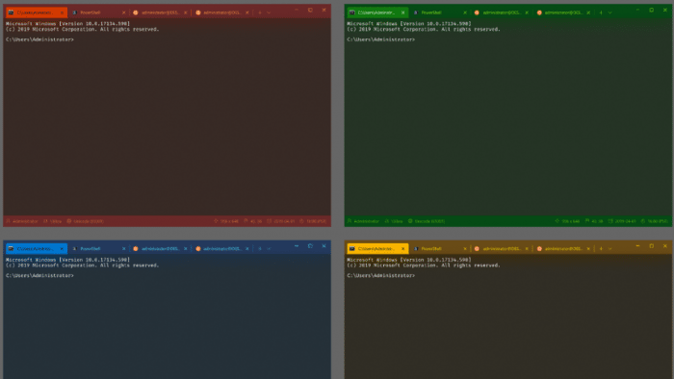674x379 pixels.
Task: Expand tab dropdown chevron in blue terminal
Action: [269, 248]
